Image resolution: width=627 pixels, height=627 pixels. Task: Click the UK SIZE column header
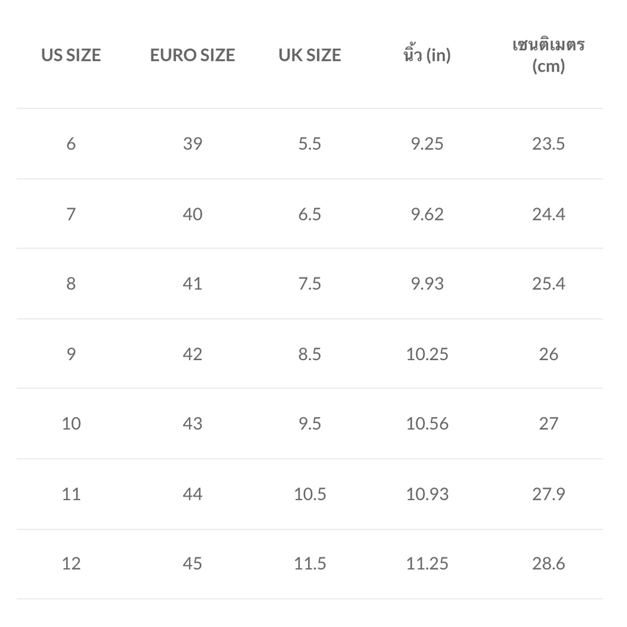tap(309, 55)
